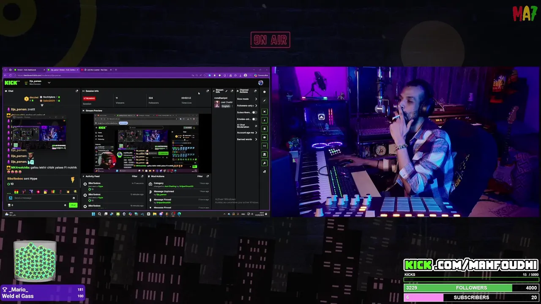Image resolution: width=541 pixels, height=304 pixels.
Task: Toggle the mod actions icon in right sidebar
Action: pyautogui.click(x=265, y=155)
